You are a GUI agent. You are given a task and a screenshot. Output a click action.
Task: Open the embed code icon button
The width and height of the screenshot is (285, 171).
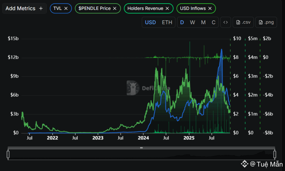(226, 23)
